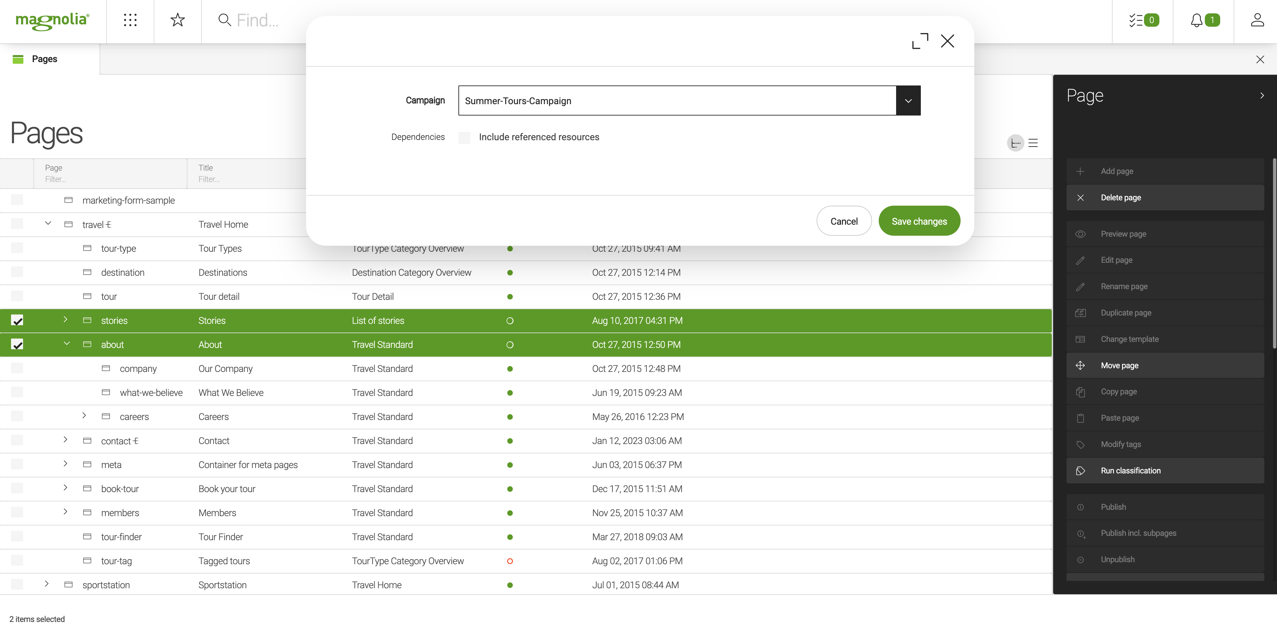Click the Move page arrows icon

point(1080,366)
